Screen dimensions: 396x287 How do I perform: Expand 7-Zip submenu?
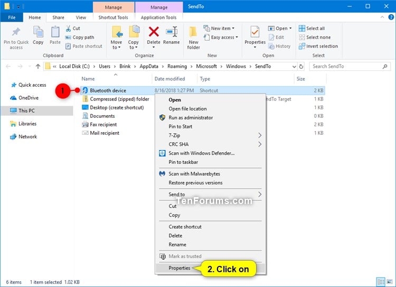pos(210,135)
